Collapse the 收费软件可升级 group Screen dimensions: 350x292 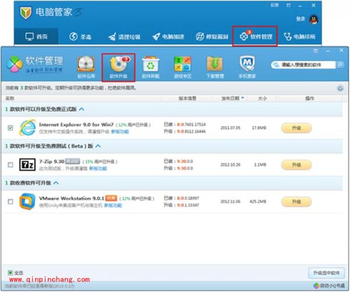point(56,183)
